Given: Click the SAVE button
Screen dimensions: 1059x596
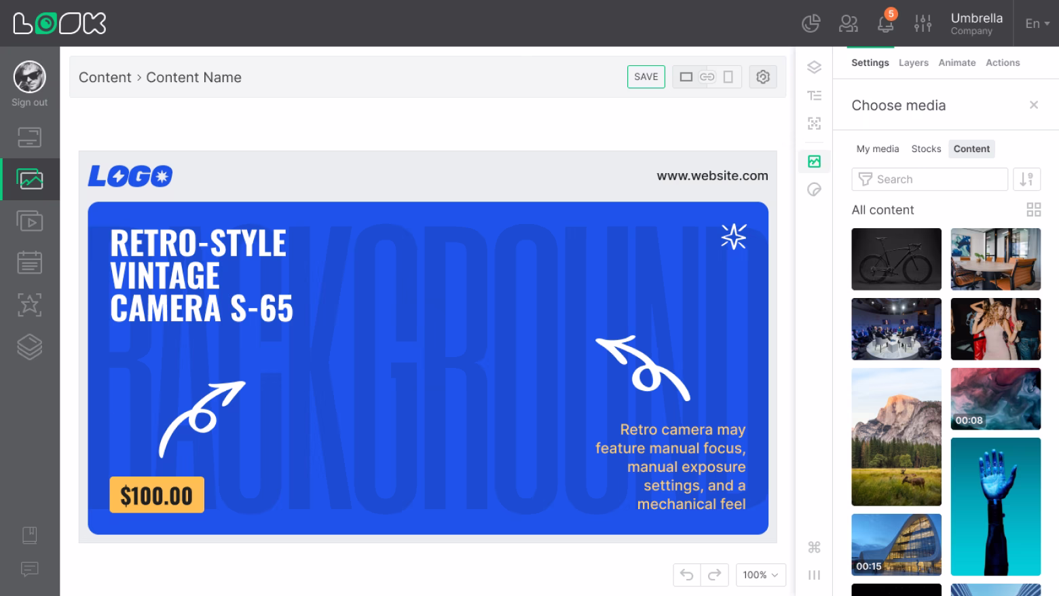Looking at the screenshot, I should 646,77.
